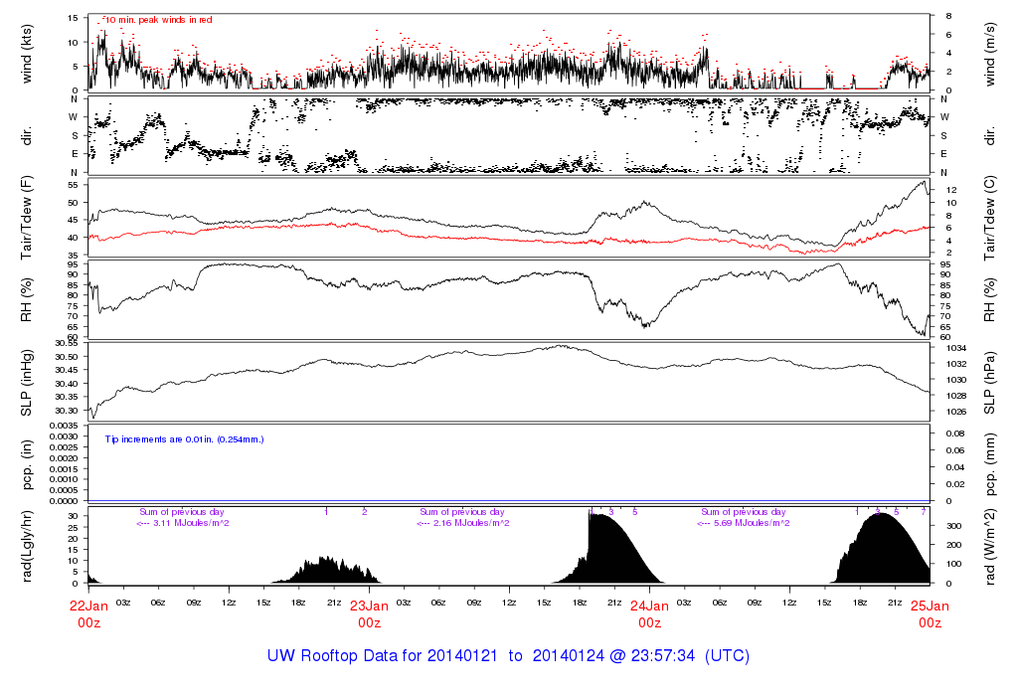Click the red 23Jan date label

click(369, 606)
